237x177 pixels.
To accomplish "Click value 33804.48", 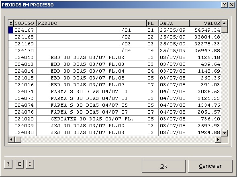I will pos(207,37).
